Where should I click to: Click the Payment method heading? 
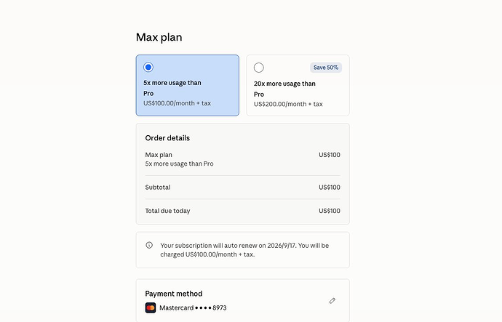coord(174,294)
